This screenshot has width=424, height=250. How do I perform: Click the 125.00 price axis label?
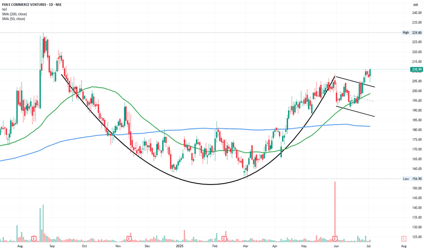[417, 237]
